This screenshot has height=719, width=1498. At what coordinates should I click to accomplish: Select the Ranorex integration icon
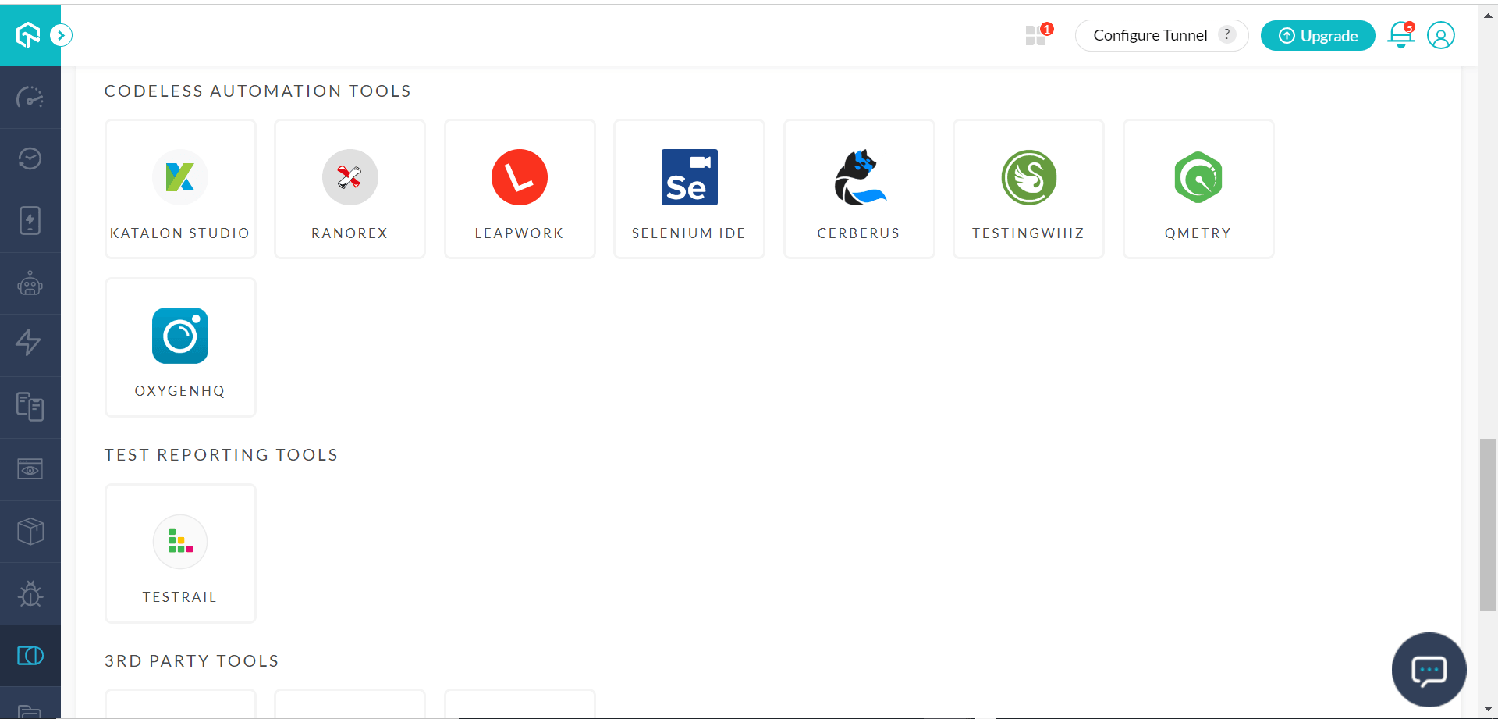(350, 178)
